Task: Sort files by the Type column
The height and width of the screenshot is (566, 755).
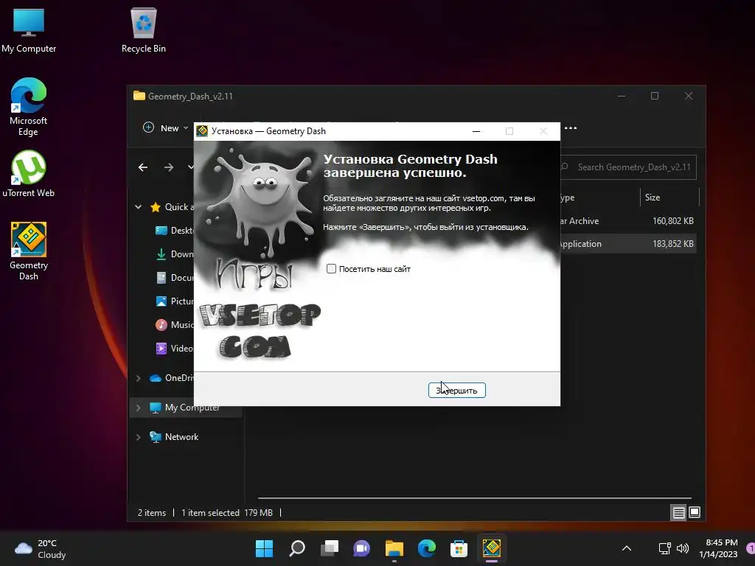Action: (600, 198)
